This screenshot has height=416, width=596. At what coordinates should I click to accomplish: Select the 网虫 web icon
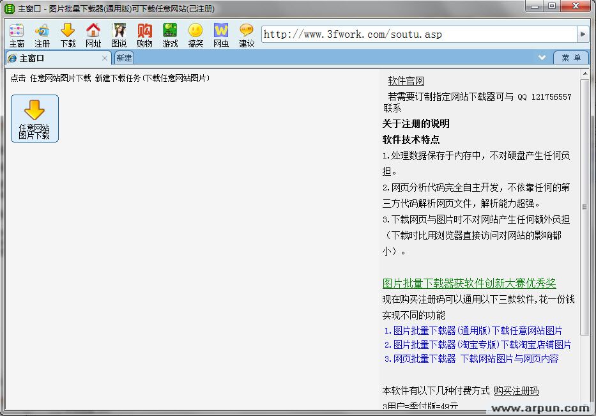coord(221,33)
